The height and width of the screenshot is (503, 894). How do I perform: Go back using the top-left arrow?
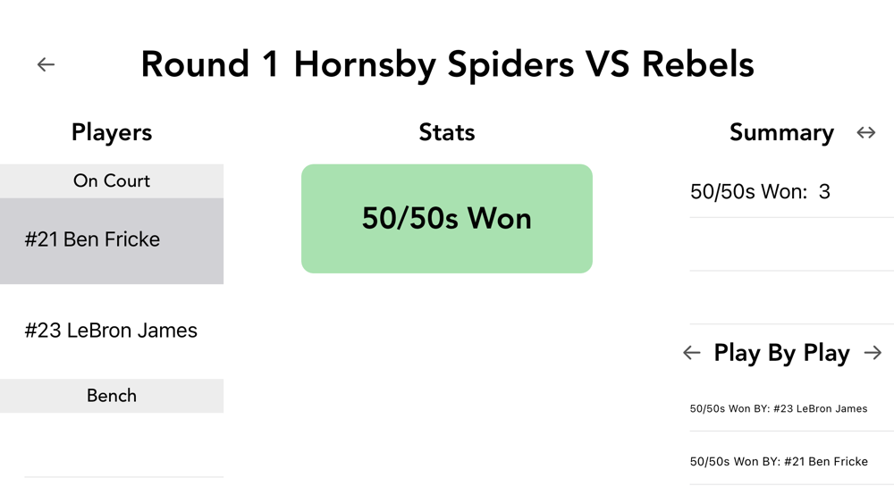(46, 64)
